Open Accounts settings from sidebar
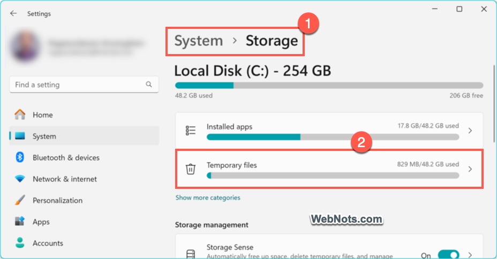 pos(48,243)
